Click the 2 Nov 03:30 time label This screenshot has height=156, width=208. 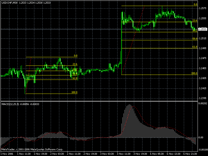pyautogui.click(x=57, y=154)
